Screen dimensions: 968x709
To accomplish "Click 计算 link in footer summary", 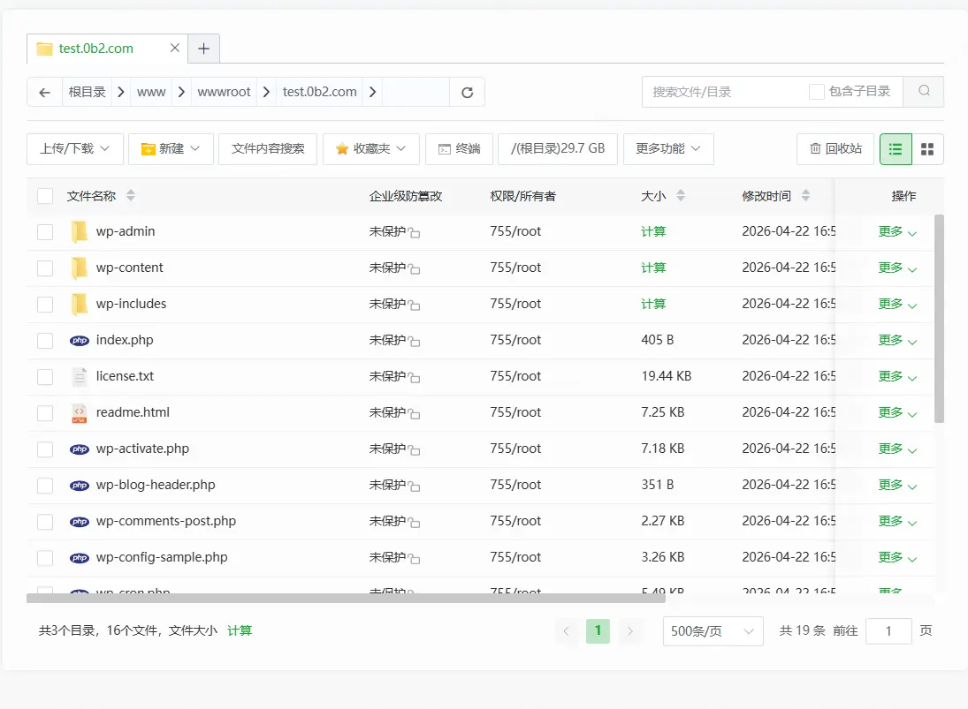I will coord(240,630).
